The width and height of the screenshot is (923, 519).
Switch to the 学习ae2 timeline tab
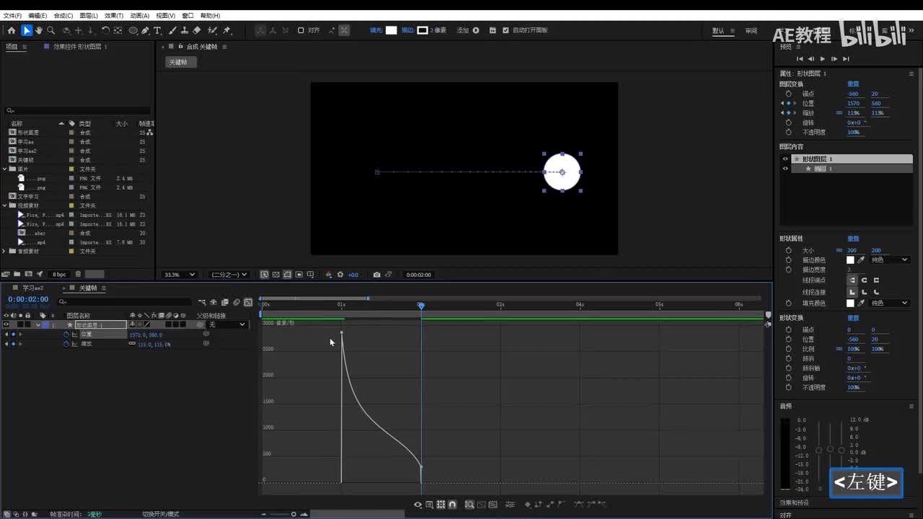pyautogui.click(x=33, y=288)
